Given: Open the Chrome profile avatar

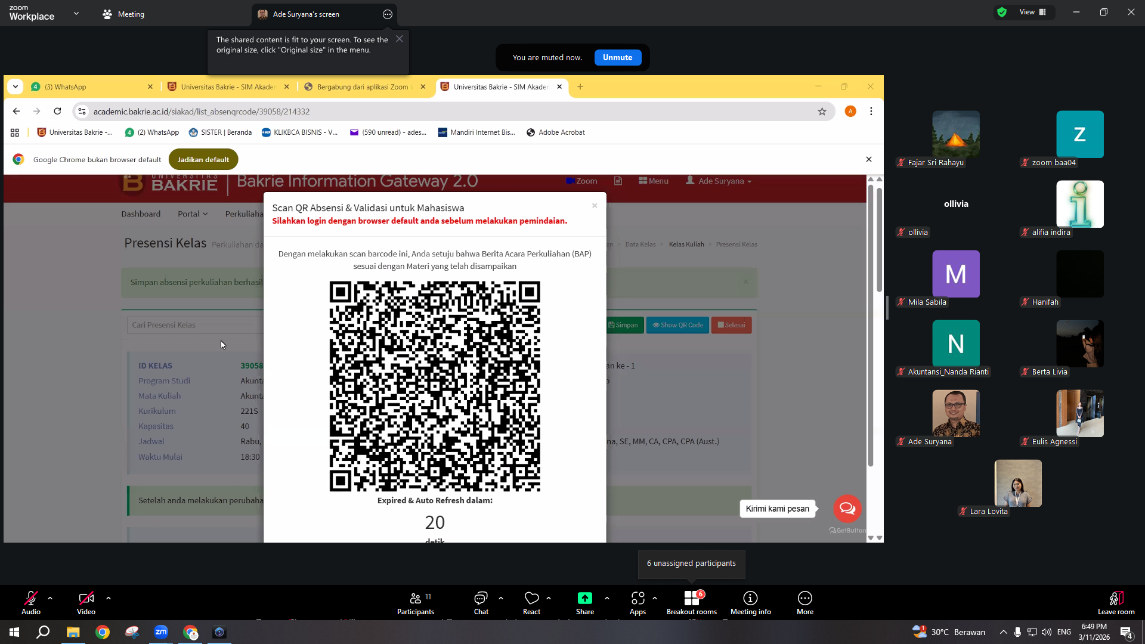Looking at the screenshot, I should point(850,112).
